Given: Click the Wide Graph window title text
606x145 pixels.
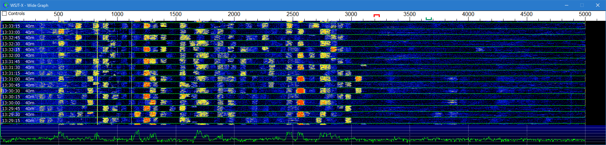Looking at the screenshot, I should tap(29, 5).
